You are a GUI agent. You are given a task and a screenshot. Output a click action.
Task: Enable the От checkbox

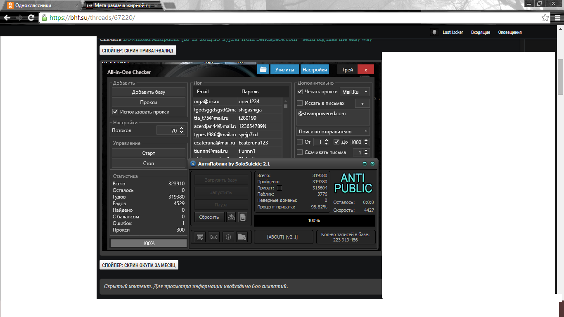(x=300, y=142)
